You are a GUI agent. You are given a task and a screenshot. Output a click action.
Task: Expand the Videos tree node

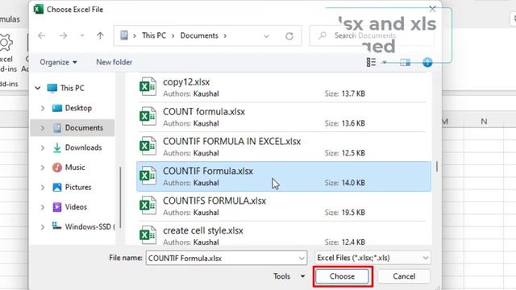tap(43, 207)
